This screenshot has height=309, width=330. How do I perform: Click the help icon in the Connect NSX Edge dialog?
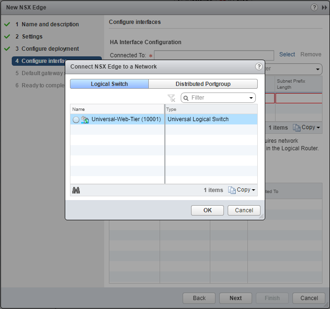(259, 67)
